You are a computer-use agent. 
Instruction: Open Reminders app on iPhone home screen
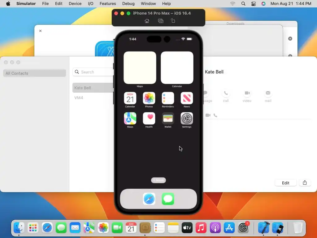168,98
